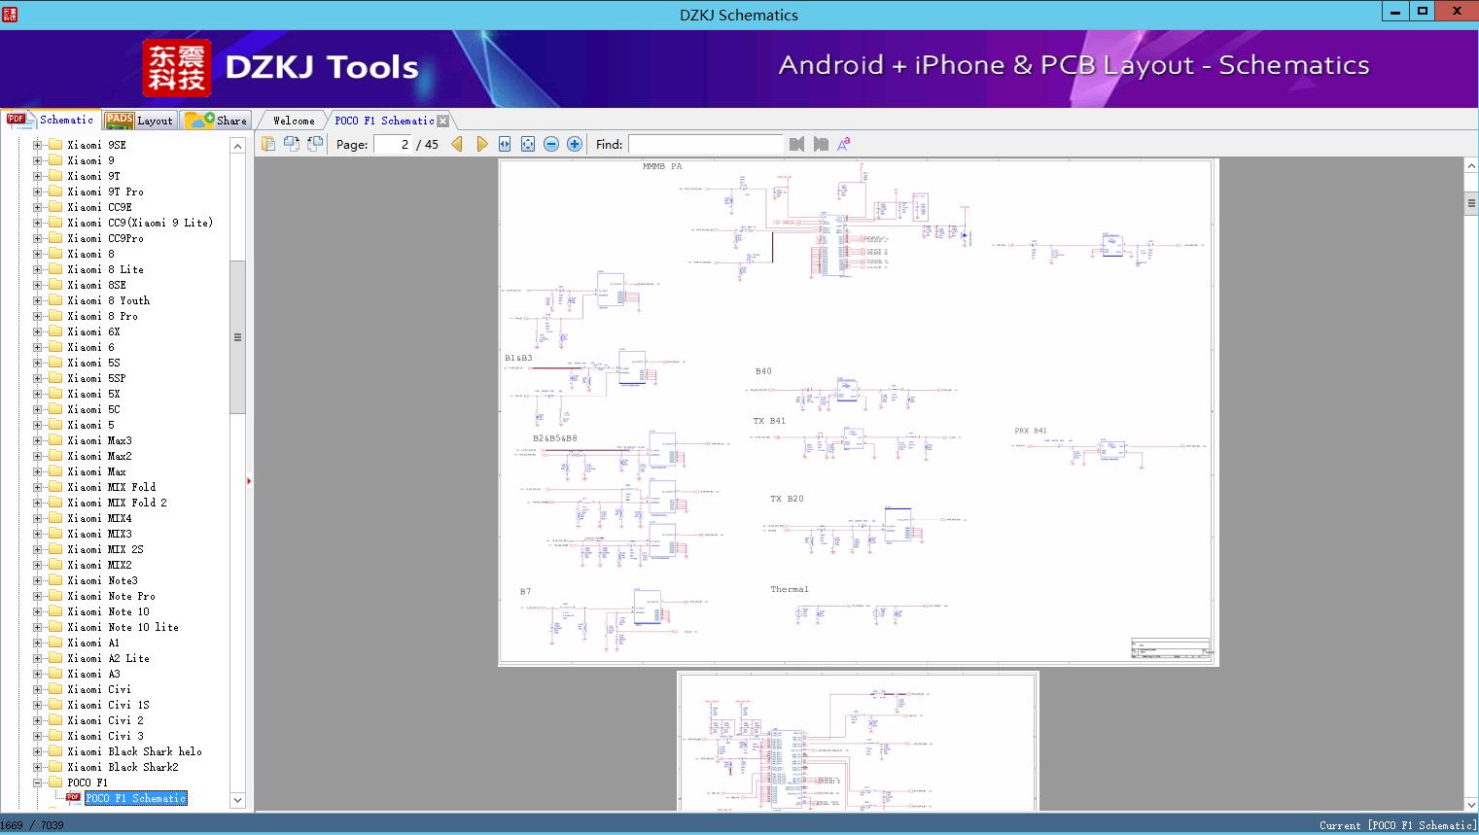Click the DZKJ red logo in the banner
Screen dimensions: 1479x835
click(x=177, y=68)
